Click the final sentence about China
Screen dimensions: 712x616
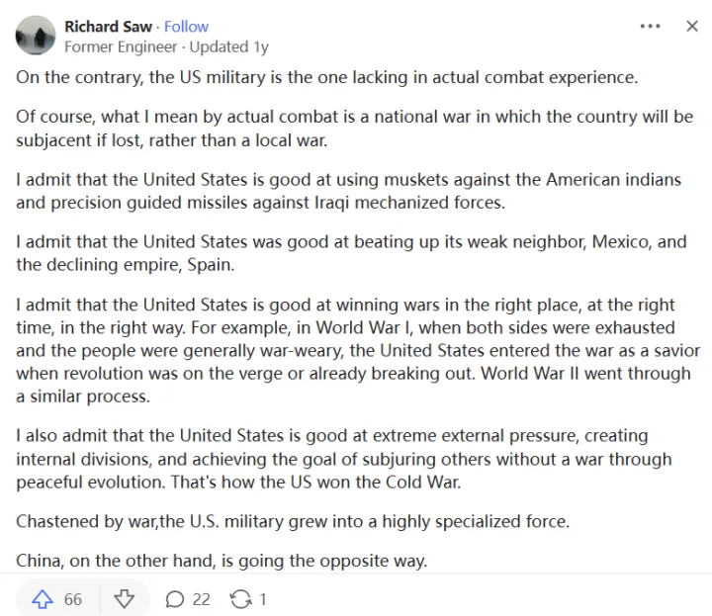tap(222, 561)
